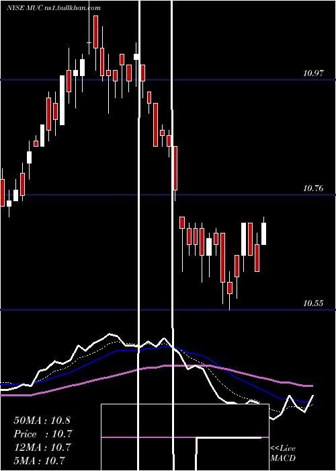Click the Price : 10.7 value

tap(43, 434)
